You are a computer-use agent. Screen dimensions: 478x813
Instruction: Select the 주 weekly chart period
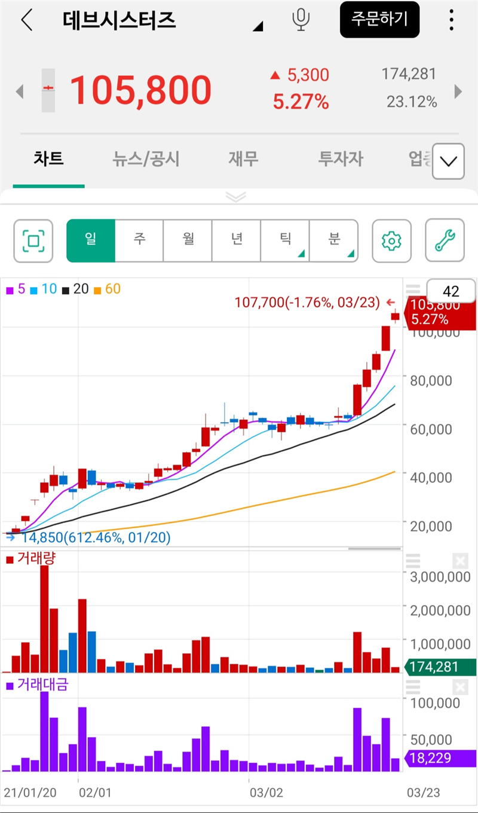tap(139, 241)
